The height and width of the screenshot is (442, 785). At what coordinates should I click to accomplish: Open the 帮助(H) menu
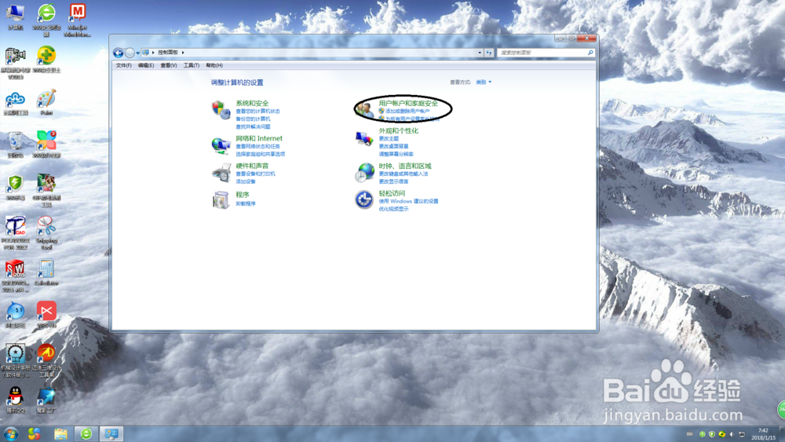coord(214,66)
